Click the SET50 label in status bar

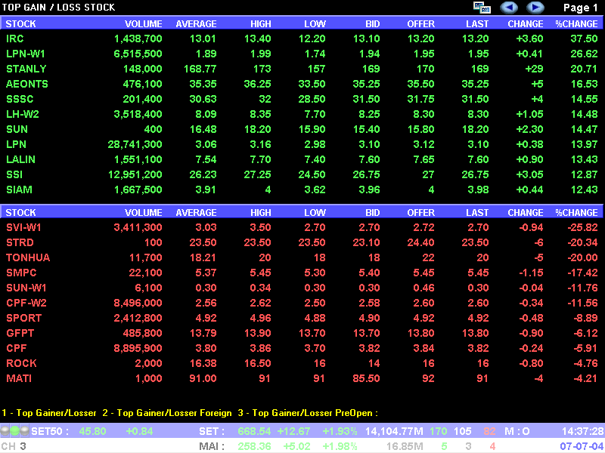[50, 431]
